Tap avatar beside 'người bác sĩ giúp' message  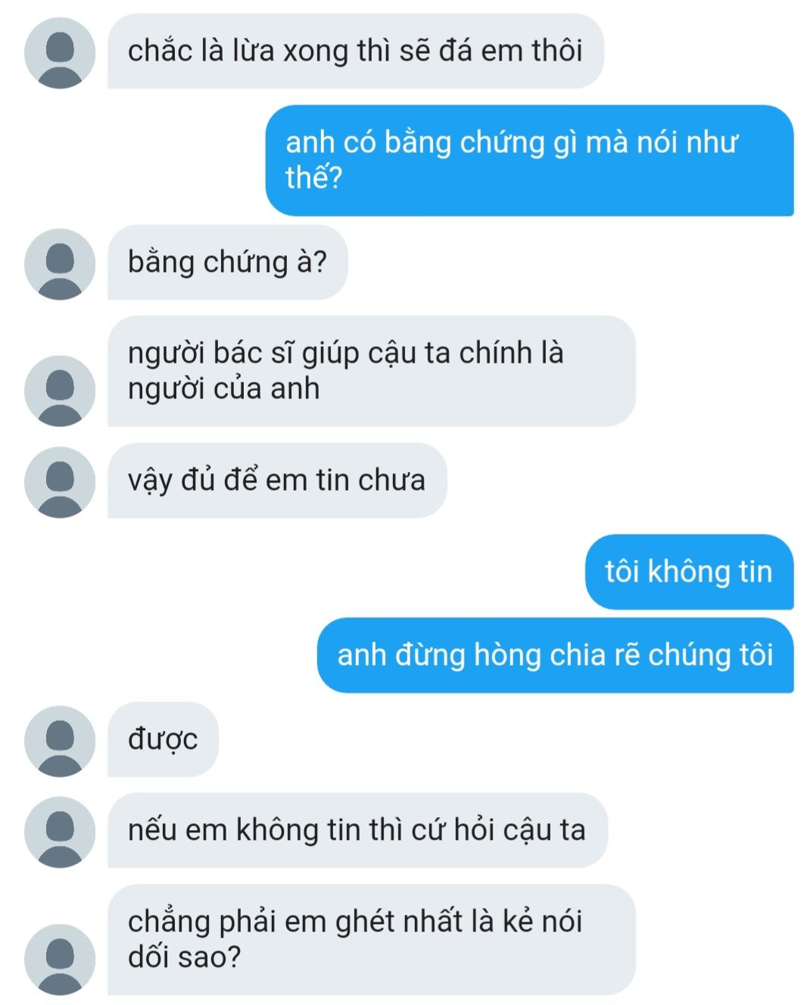point(60,391)
